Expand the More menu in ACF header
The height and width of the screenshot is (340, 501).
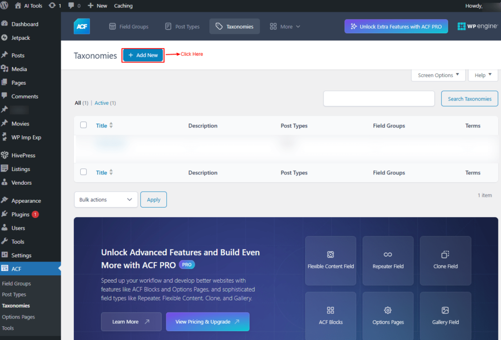tap(285, 26)
